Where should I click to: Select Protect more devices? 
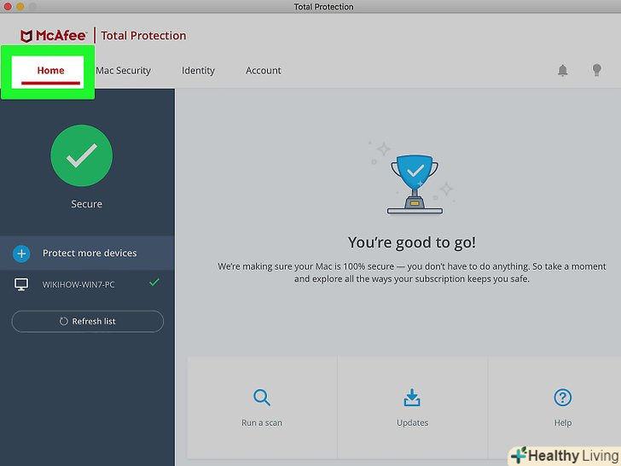[87, 253]
